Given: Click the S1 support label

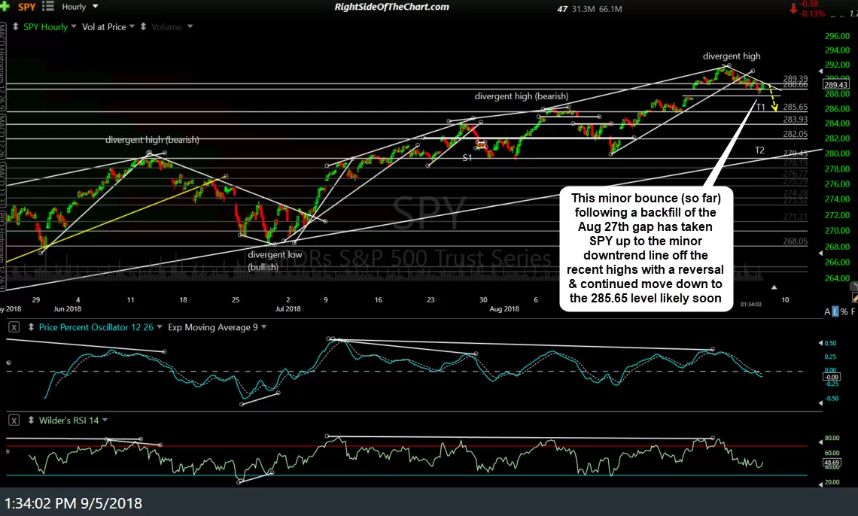Looking at the screenshot, I should pos(467,158).
